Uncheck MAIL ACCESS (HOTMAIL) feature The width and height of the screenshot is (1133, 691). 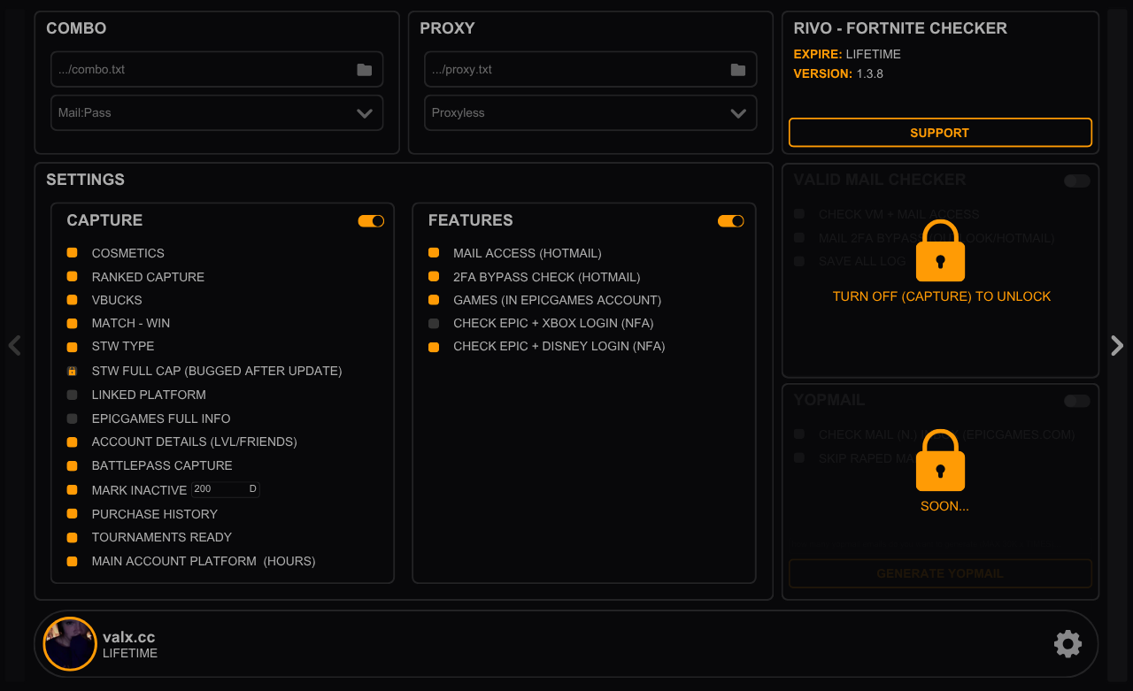click(x=434, y=253)
